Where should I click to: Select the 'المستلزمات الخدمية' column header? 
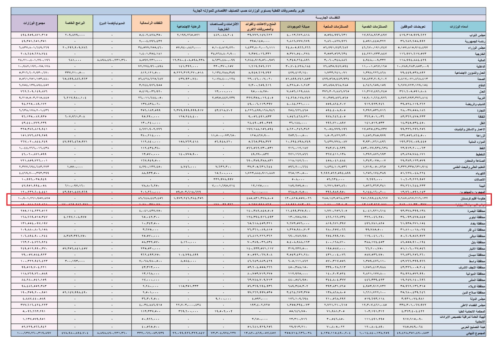pyautogui.click(x=374, y=27)
